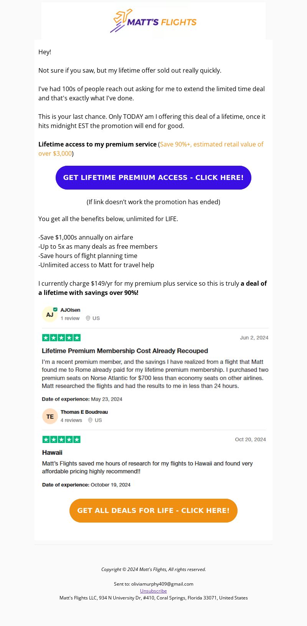Follow the Unsubscribe link
The image size is (307, 626).
(x=153, y=591)
